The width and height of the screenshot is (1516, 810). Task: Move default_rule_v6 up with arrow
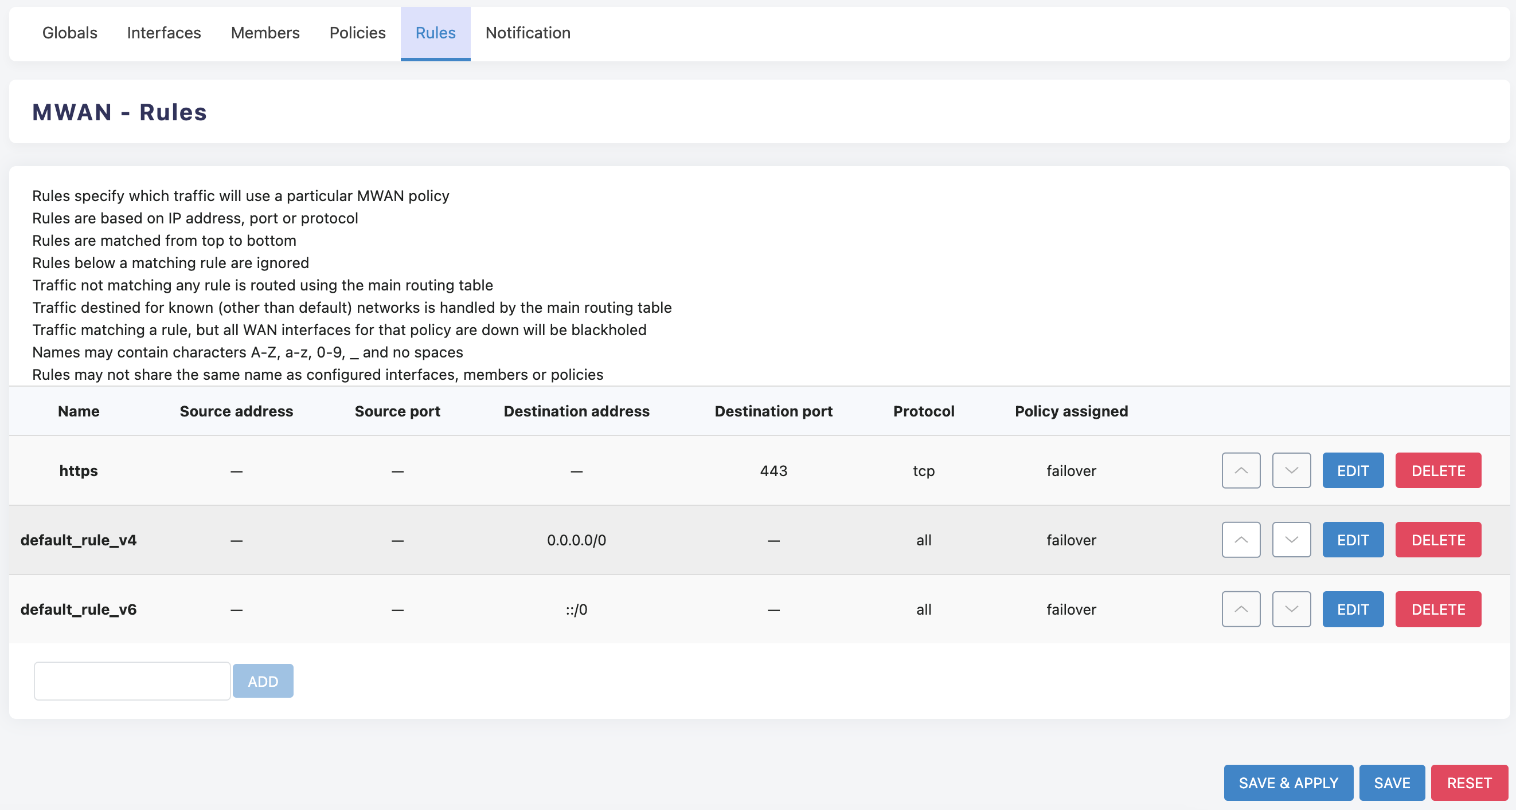[x=1241, y=609]
